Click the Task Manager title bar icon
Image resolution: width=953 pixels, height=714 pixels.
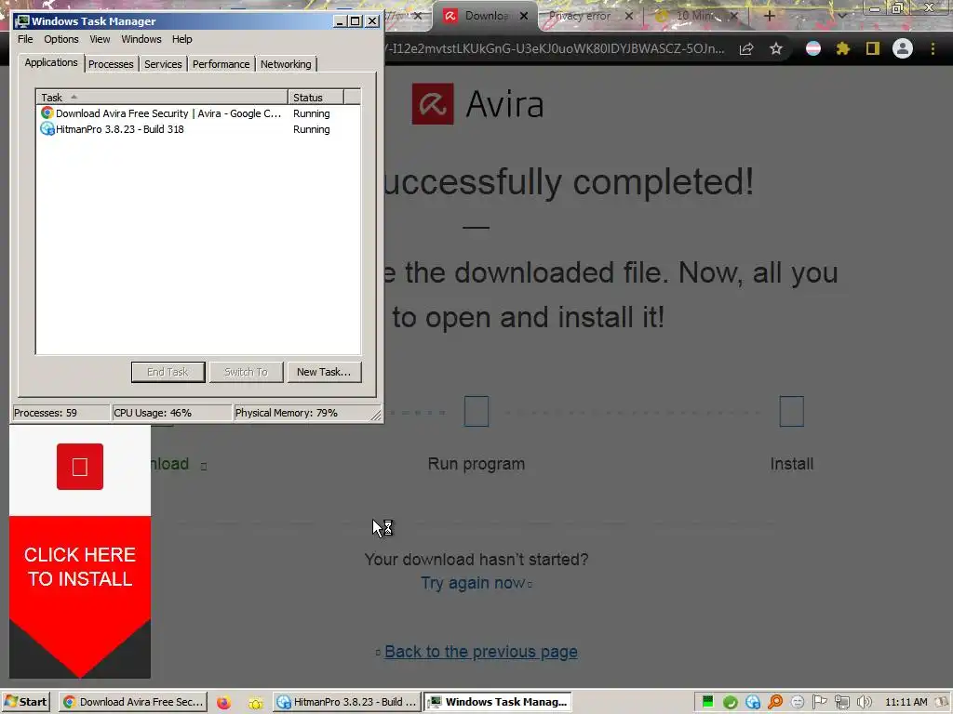pyautogui.click(x=22, y=21)
